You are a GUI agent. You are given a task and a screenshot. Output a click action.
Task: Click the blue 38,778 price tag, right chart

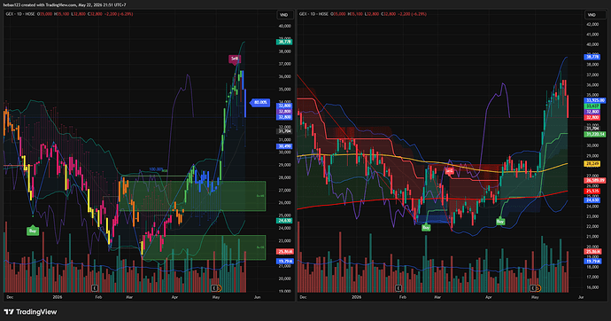tap(592, 57)
